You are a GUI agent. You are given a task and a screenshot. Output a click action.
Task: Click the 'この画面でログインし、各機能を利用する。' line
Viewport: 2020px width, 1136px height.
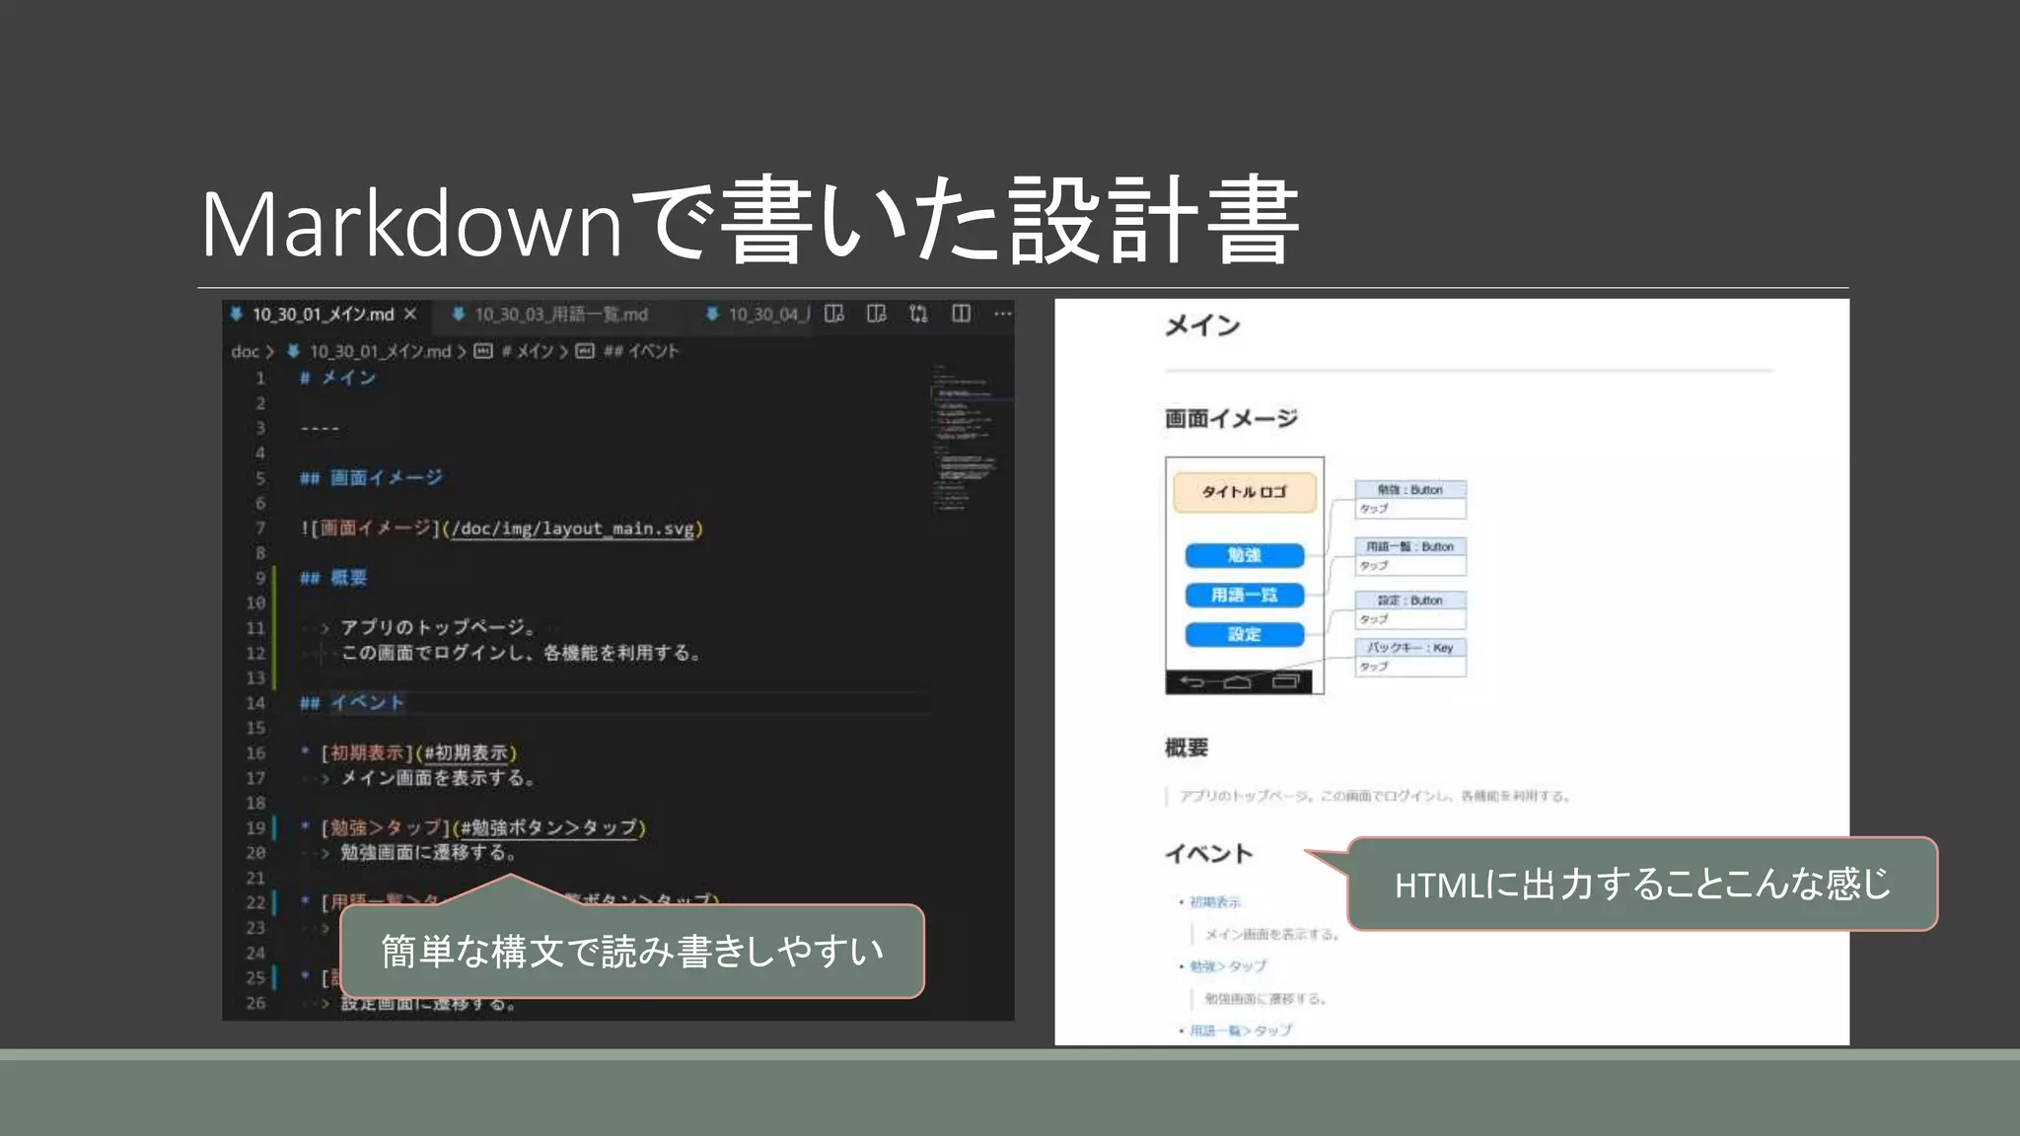[521, 653]
